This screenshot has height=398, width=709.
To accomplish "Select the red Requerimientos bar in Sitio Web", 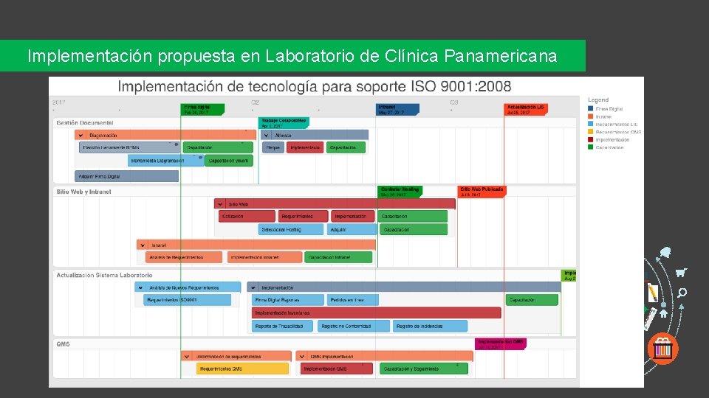I will tap(303, 217).
